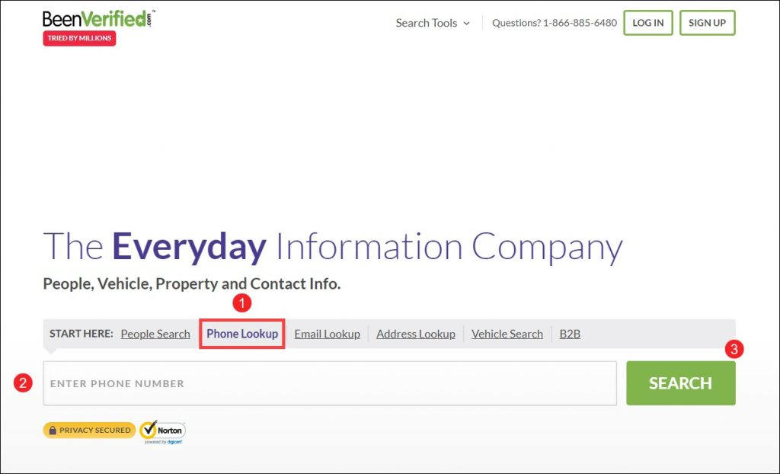
Task: Select the Vehicle Search tab
Action: (507, 334)
